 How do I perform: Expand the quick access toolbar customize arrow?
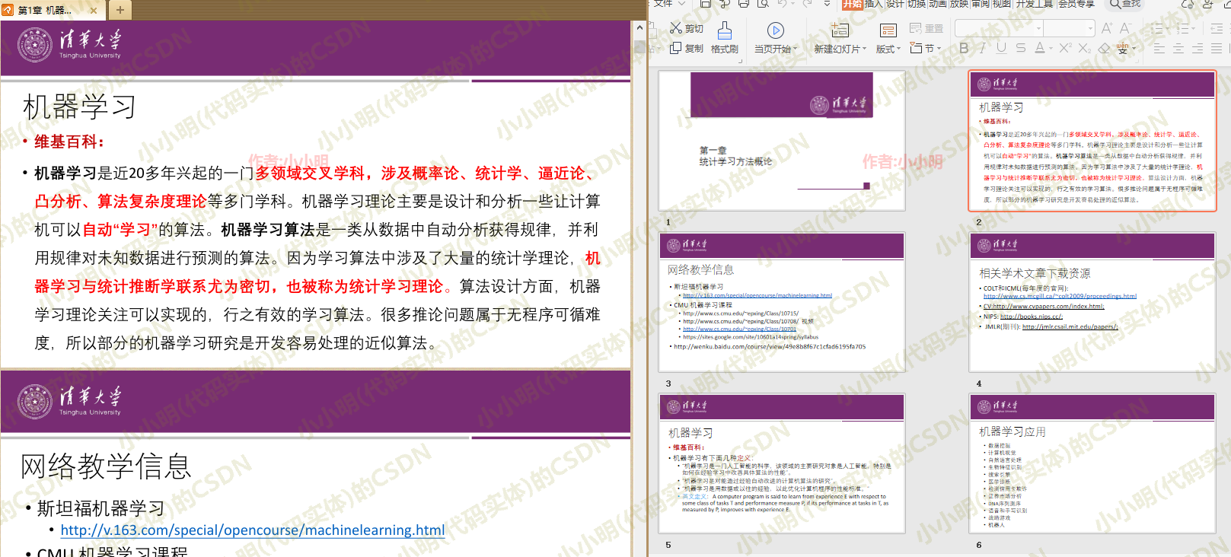click(828, 4)
